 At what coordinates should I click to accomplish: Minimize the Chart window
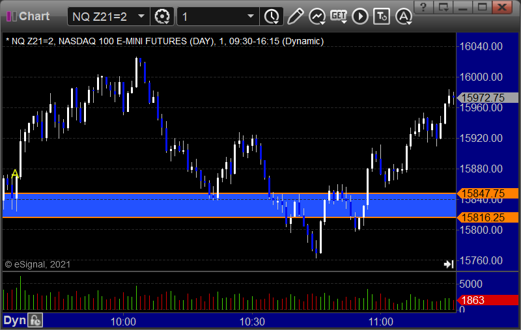click(463, 7)
